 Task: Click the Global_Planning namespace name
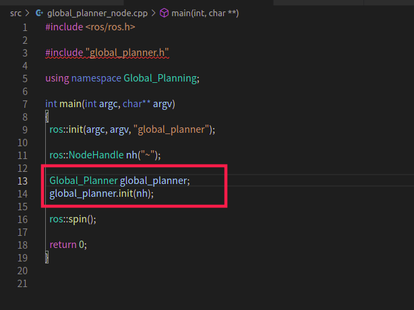click(160, 78)
